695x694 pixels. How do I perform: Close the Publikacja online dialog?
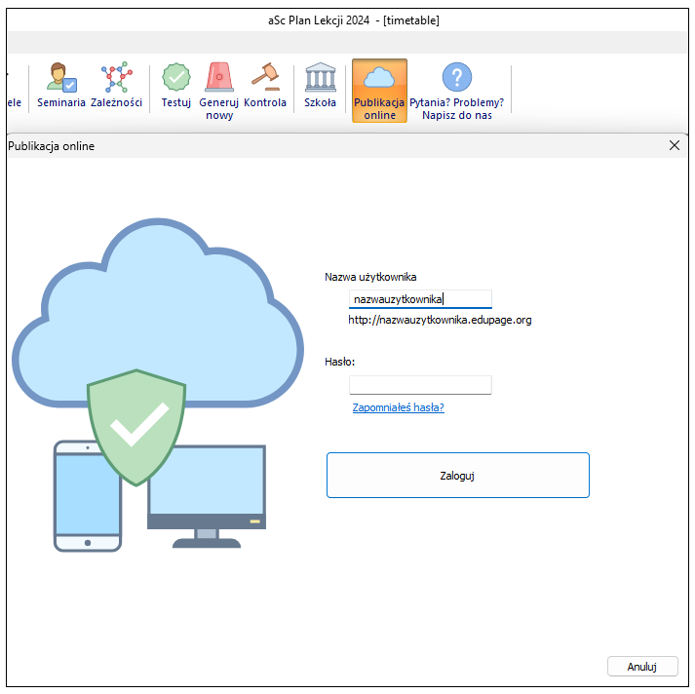coord(675,145)
